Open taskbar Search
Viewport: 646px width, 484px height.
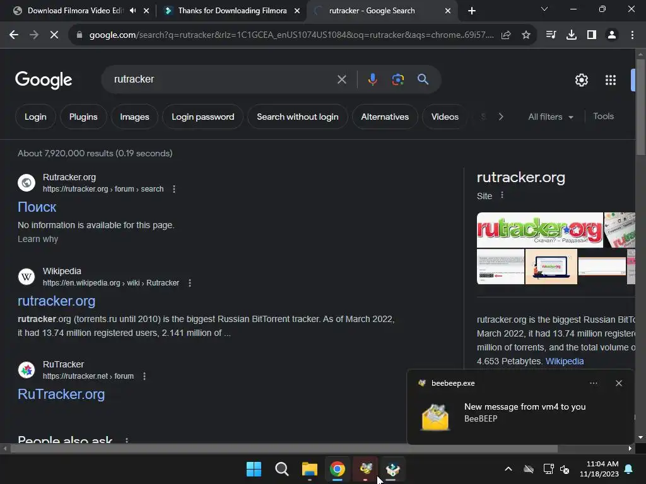click(x=282, y=469)
